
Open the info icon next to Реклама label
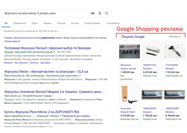180,37
